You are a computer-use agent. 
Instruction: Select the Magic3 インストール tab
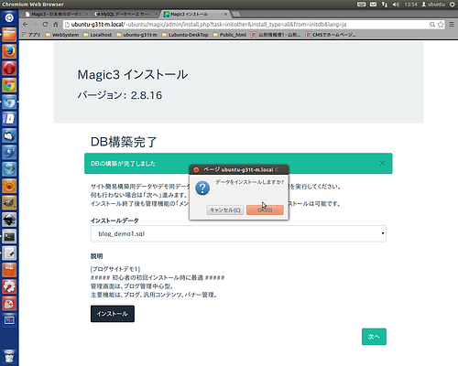[195, 14]
